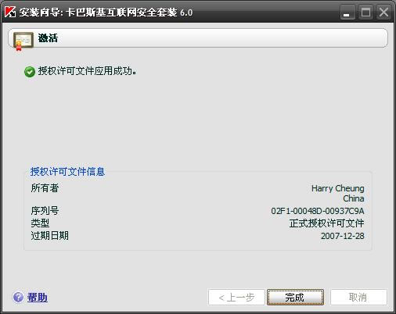Click the 正式授权许可文件 license type value
Viewport: 396px width, 314px height.
tap(326, 223)
